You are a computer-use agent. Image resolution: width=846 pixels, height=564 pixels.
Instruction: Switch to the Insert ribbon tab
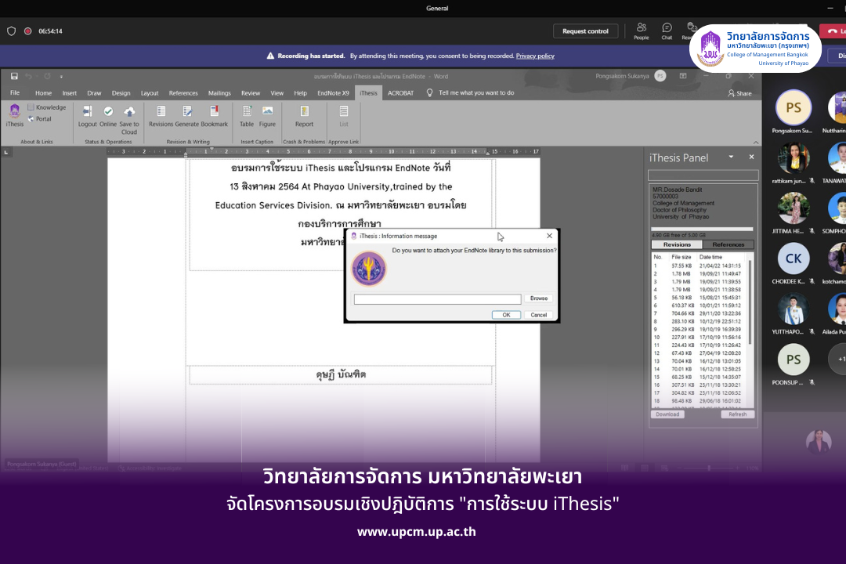(x=69, y=93)
